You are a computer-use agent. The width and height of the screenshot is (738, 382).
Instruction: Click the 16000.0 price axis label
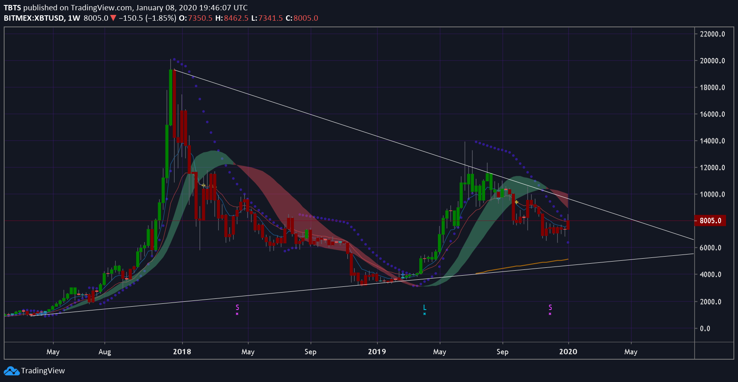712,114
